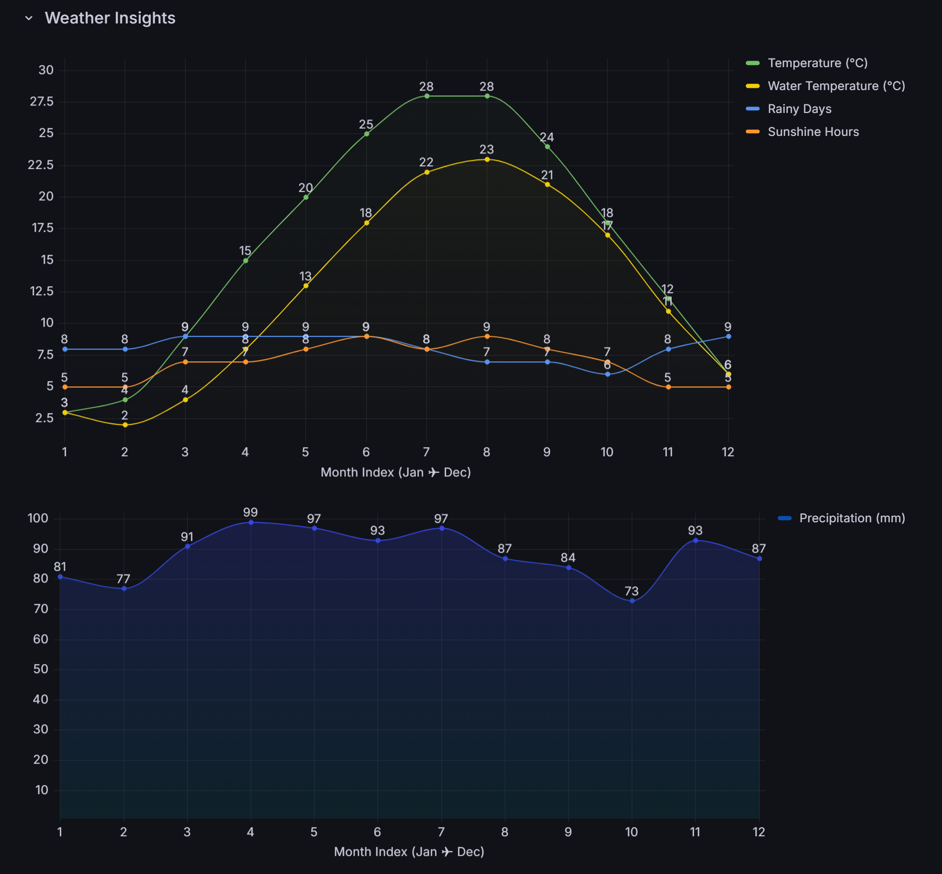Collapse the Weather Insights row chevron

point(29,18)
